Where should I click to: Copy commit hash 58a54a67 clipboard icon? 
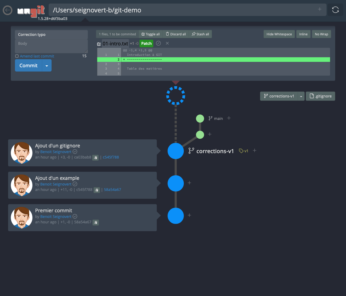click(96, 222)
